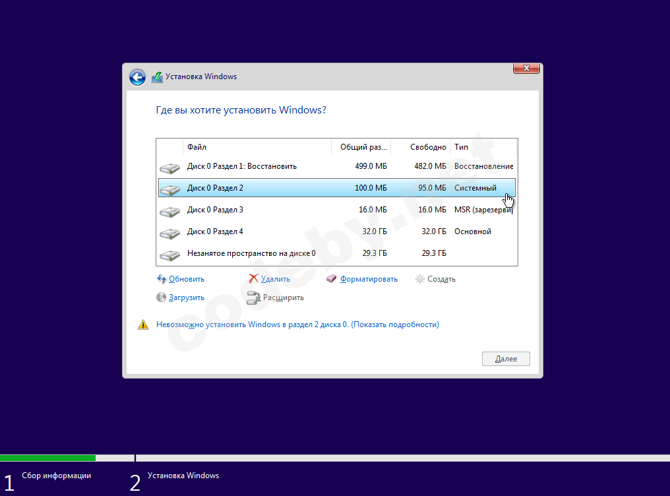The width and height of the screenshot is (670, 496).
Task: Refresh partition list via Обновить link
Action: point(187,279)
